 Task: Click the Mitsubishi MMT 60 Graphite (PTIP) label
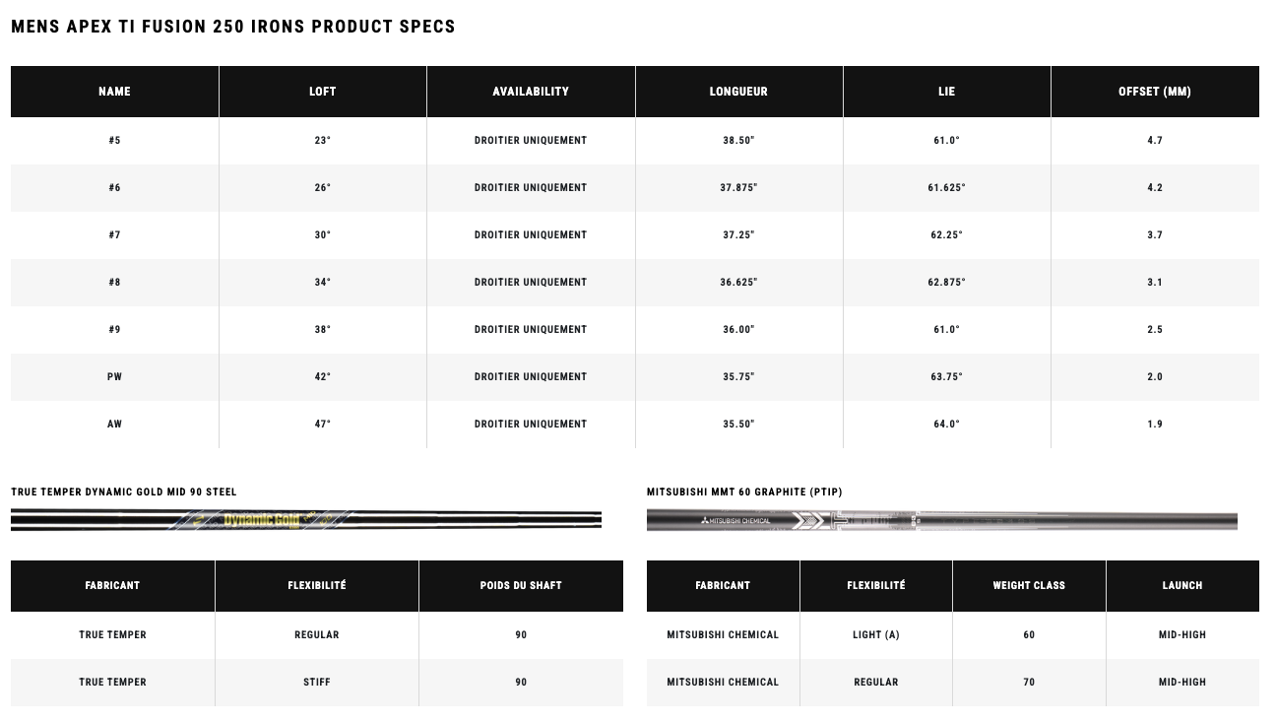(744, 492)
